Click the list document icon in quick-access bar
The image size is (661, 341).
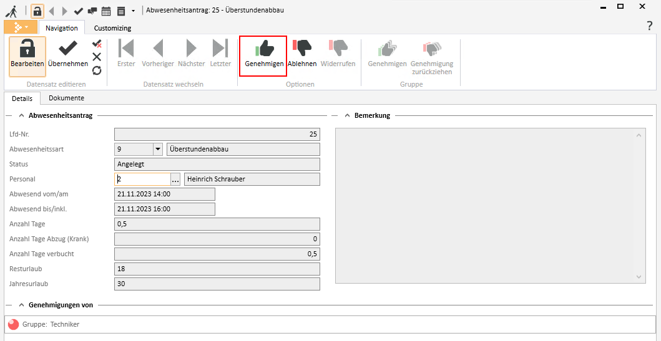click(121, 11)
